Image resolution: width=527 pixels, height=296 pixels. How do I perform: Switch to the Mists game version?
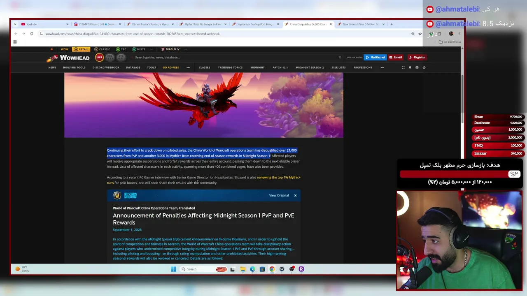pyautogui.click(x=138, y=49)
